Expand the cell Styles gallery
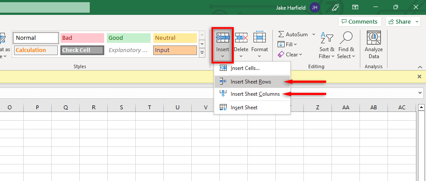 tap(202, 53)
